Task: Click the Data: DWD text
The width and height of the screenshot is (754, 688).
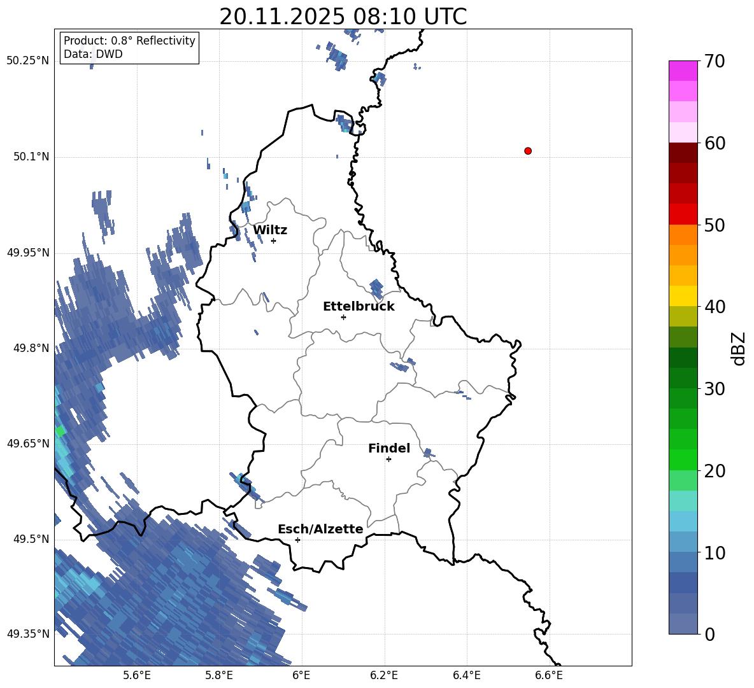Action: tap(93, 54)
